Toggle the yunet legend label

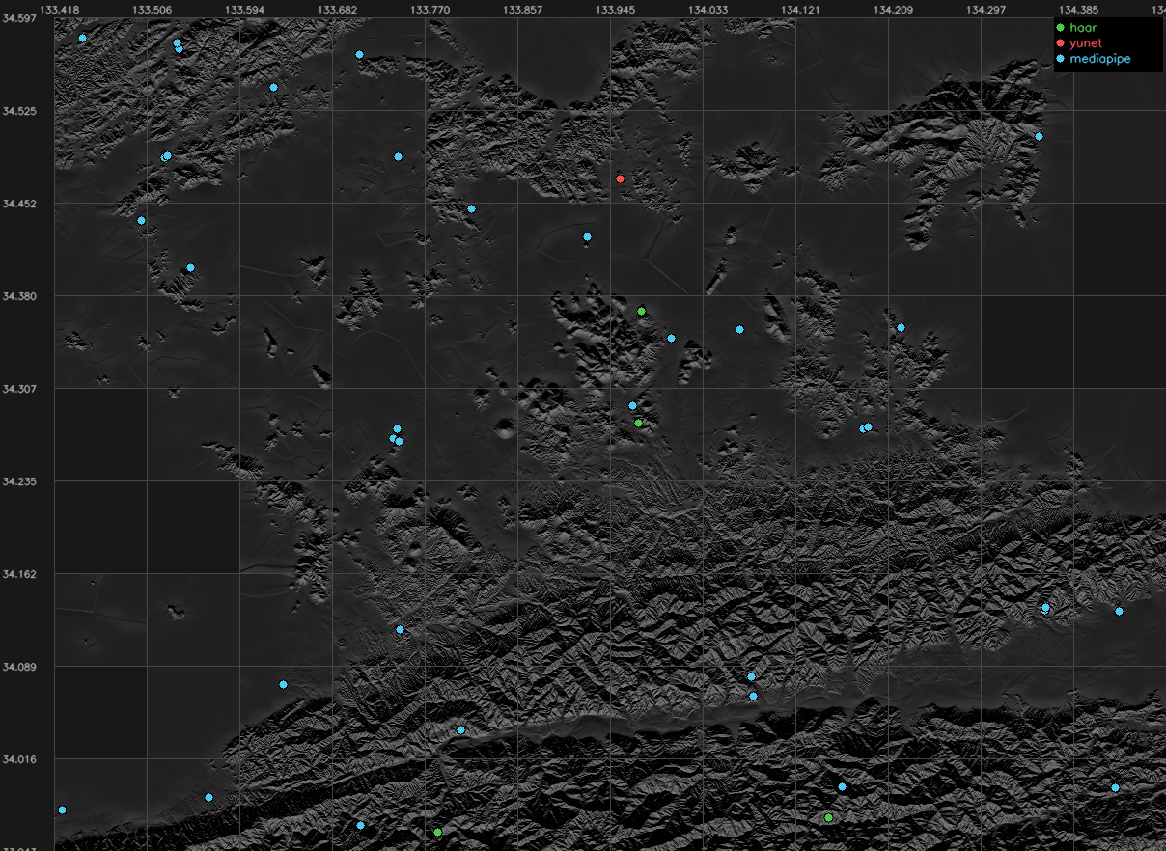pyautogui.click(x=1086, y=43)
